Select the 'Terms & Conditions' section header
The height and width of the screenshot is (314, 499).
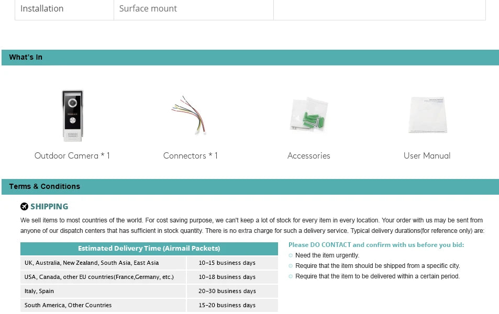pos(45,186)
